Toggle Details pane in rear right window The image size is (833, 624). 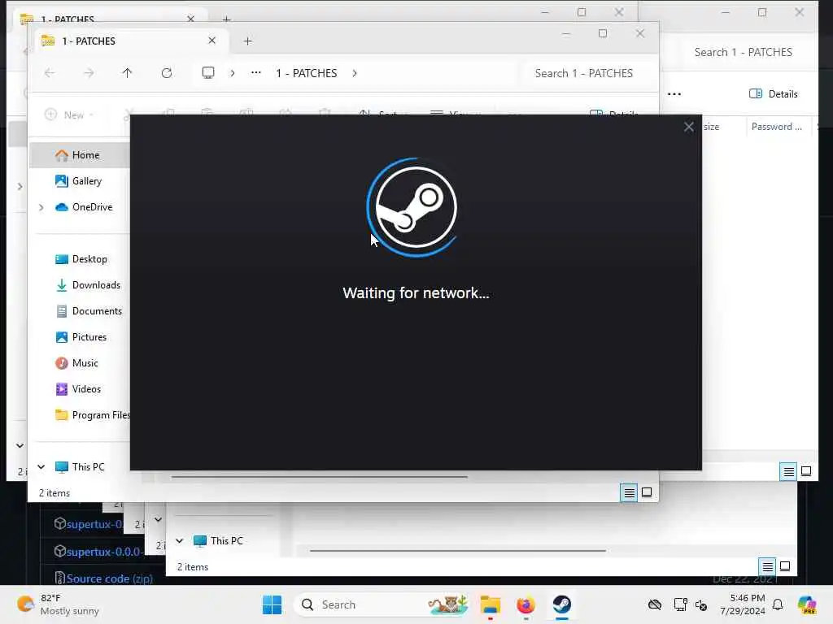tap(773, 94)
